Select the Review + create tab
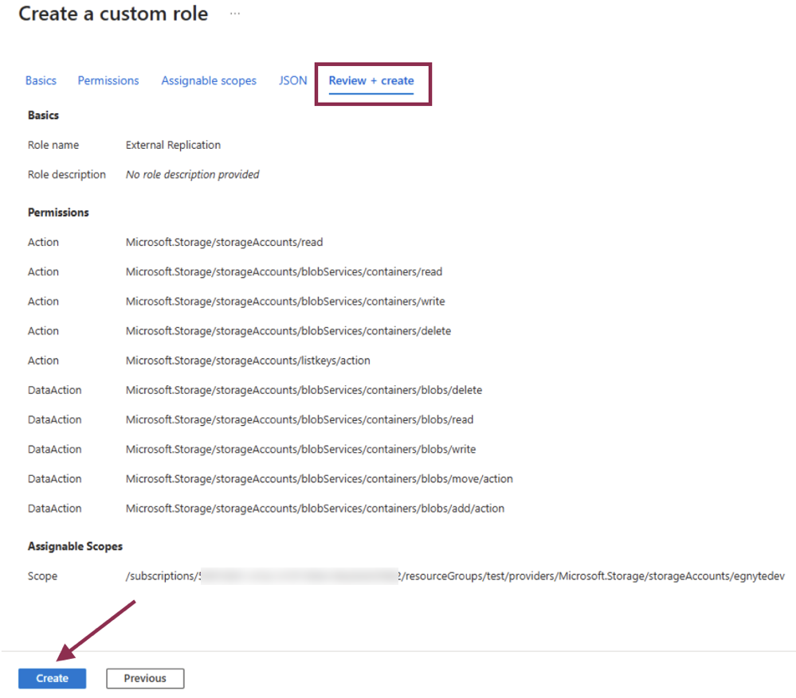 (x=373, y=80)
